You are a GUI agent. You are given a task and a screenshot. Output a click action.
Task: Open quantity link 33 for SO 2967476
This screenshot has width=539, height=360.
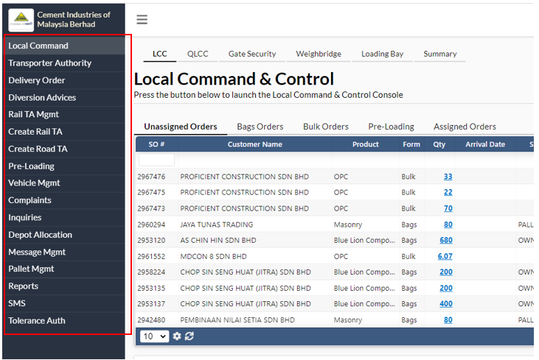tap(448, 177)
